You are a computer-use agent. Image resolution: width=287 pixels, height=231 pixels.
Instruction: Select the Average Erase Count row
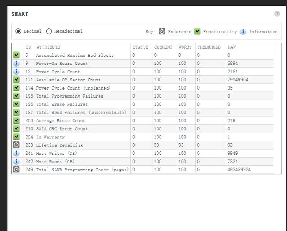tap(61, 121)
